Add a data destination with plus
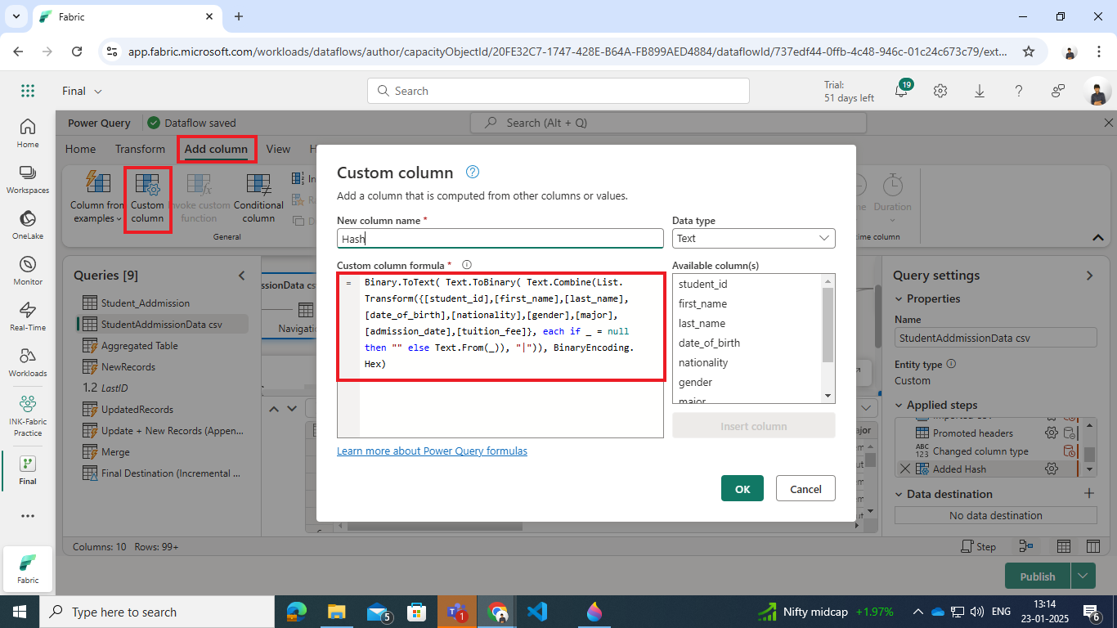 1088,493
